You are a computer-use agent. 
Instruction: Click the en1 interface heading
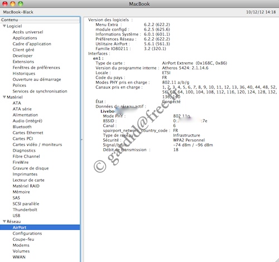click(98, 59)
